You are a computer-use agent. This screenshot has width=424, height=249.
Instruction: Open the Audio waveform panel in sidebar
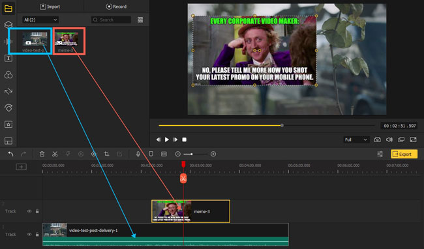tap(8, 41)
